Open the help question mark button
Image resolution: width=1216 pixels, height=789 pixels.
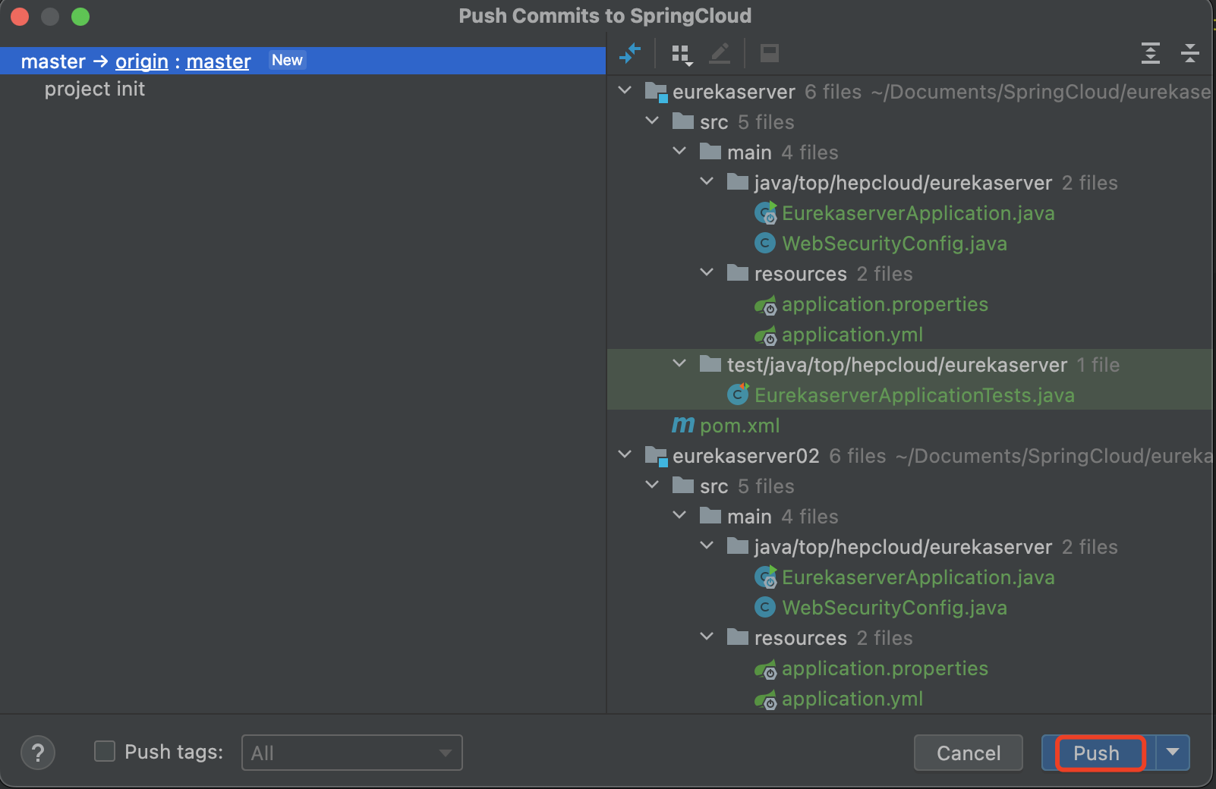tap(38, 753)
